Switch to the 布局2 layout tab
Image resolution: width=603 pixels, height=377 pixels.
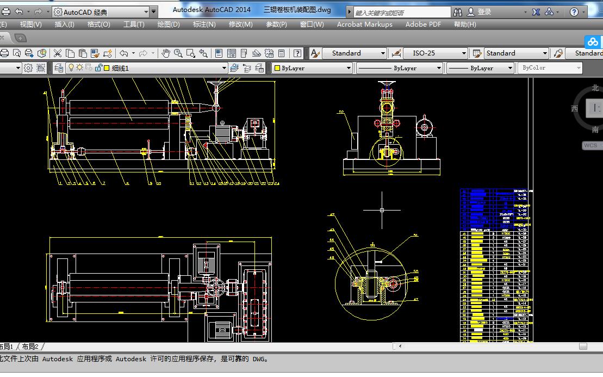[30, 347]
